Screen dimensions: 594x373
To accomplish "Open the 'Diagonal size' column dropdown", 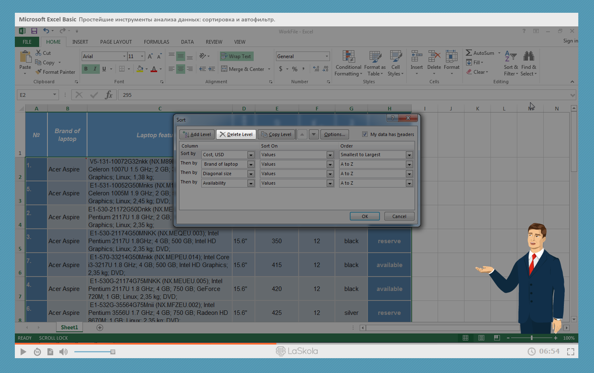I will pyautogui.click(x=251, y=174).
